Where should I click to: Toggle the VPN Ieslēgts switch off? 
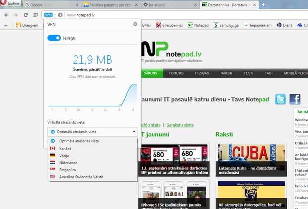(x=54, y=38)
